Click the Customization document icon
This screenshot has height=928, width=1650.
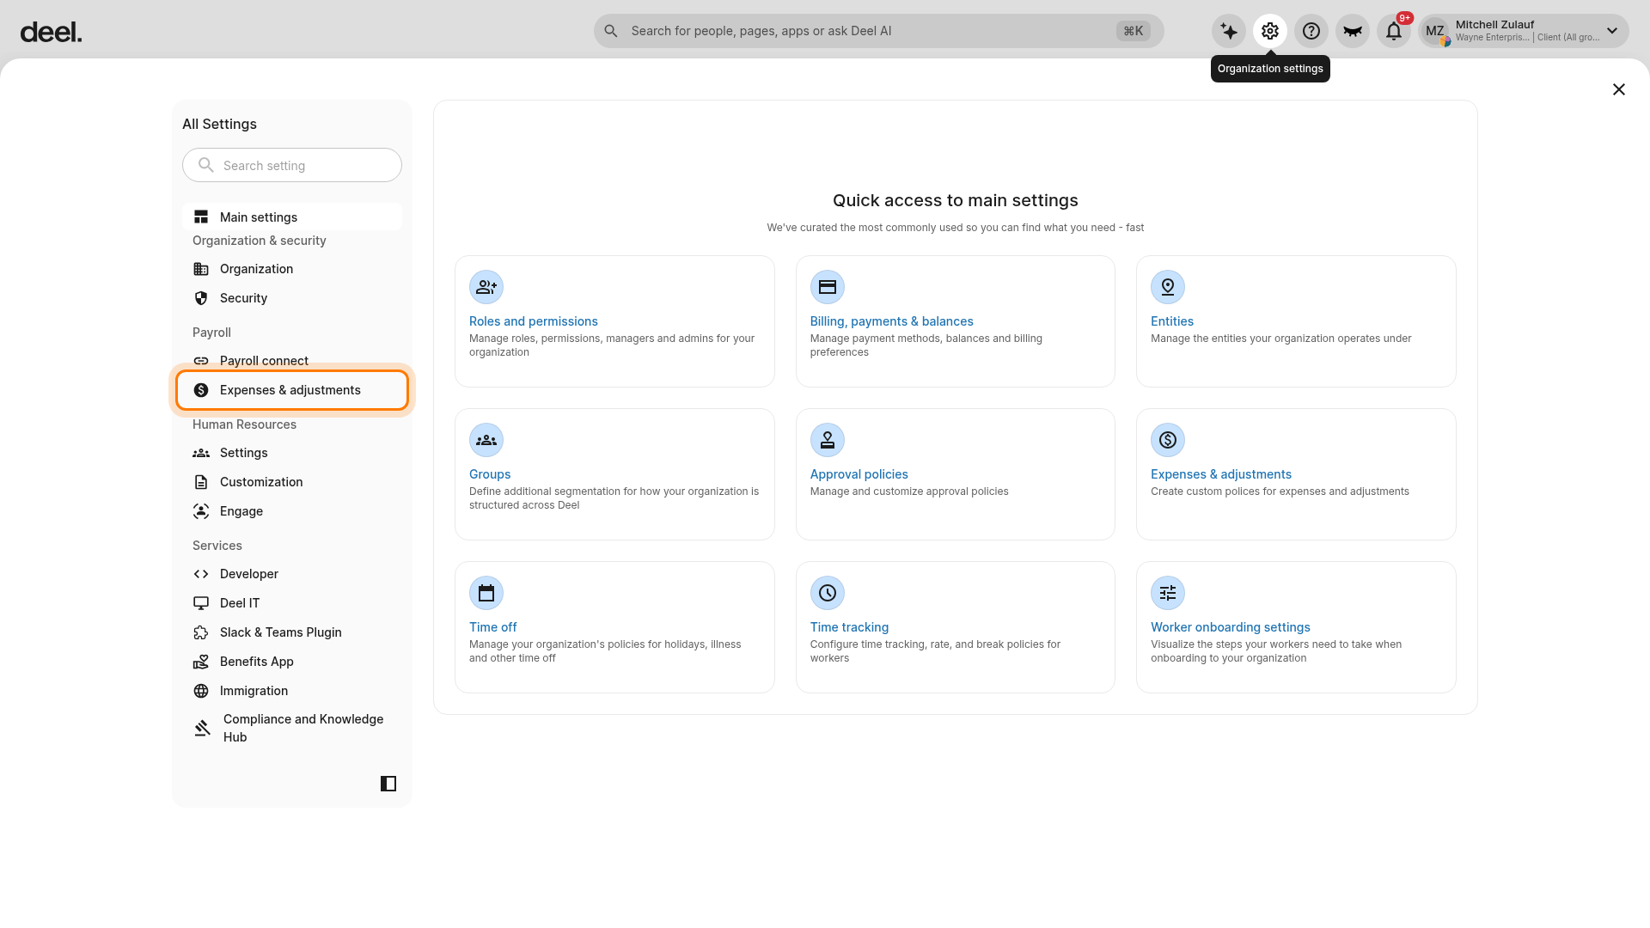click(x=201, y=482)
